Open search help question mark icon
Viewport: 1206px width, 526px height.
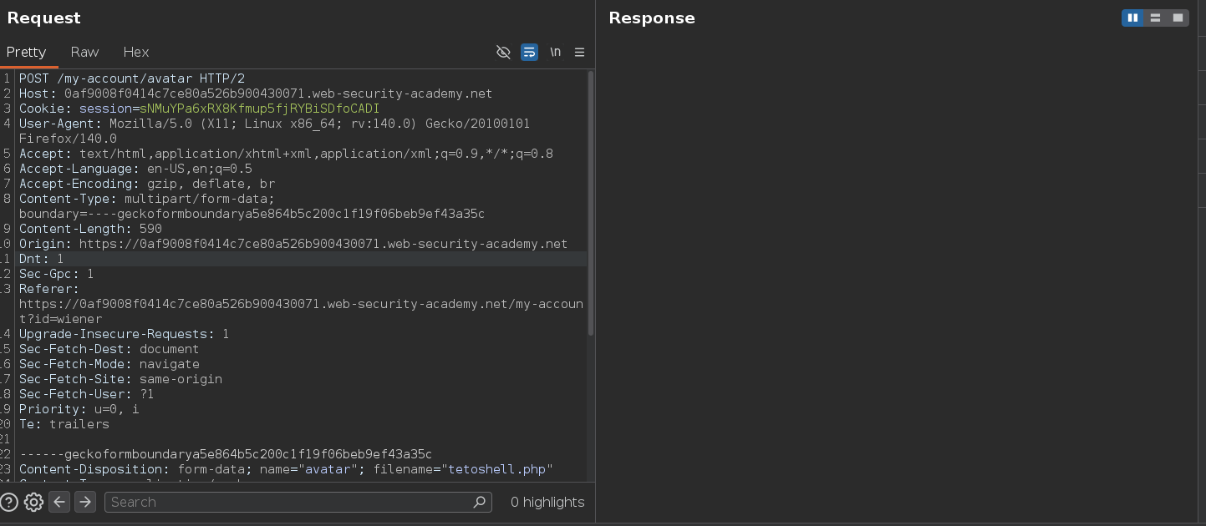pos(9,502)
